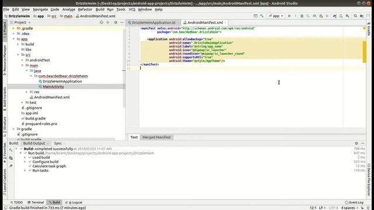Screen dimensions: 374x210
Task: Select the Text tab below editor
Action: point(134,137)
